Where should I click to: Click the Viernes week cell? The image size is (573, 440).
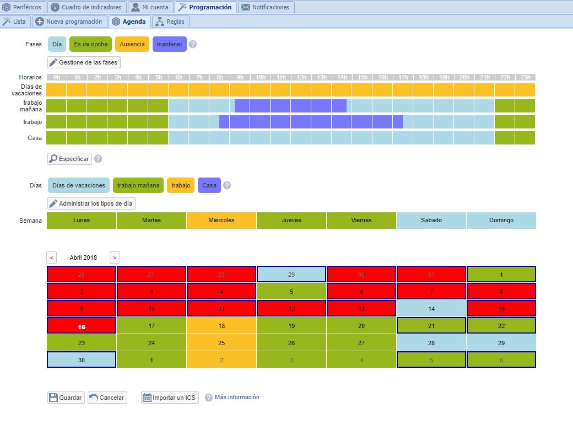click(x=361, y=221)
